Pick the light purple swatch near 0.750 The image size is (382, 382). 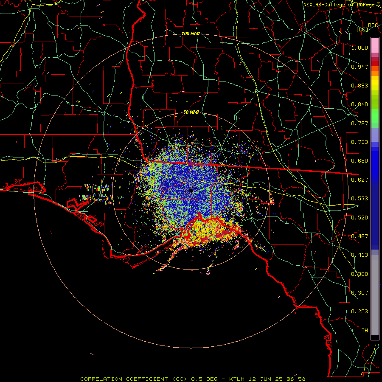pyautogui.click(x=375, y=135)
